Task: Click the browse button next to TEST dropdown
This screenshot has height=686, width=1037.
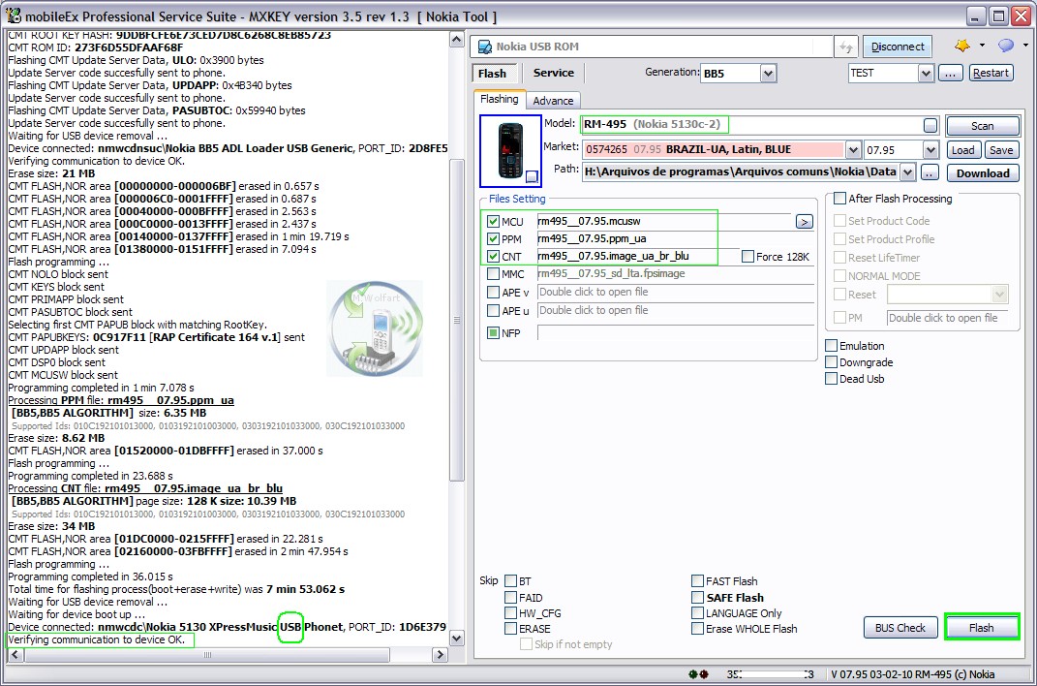Action: [x=951, y=73]
